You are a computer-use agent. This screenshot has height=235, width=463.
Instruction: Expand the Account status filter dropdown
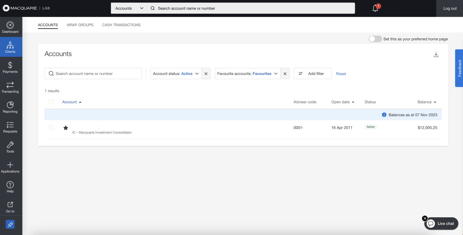(x=176, y=73)
